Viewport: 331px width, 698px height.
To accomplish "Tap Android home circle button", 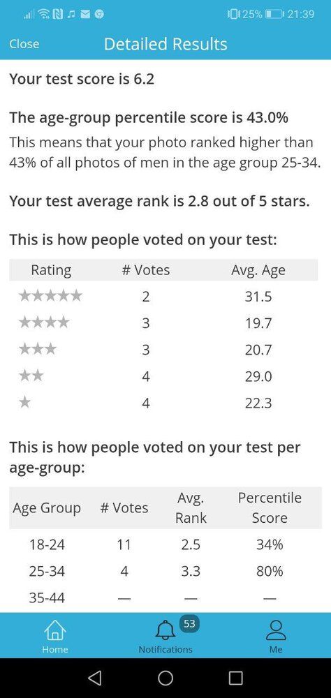I will [165, 678].
